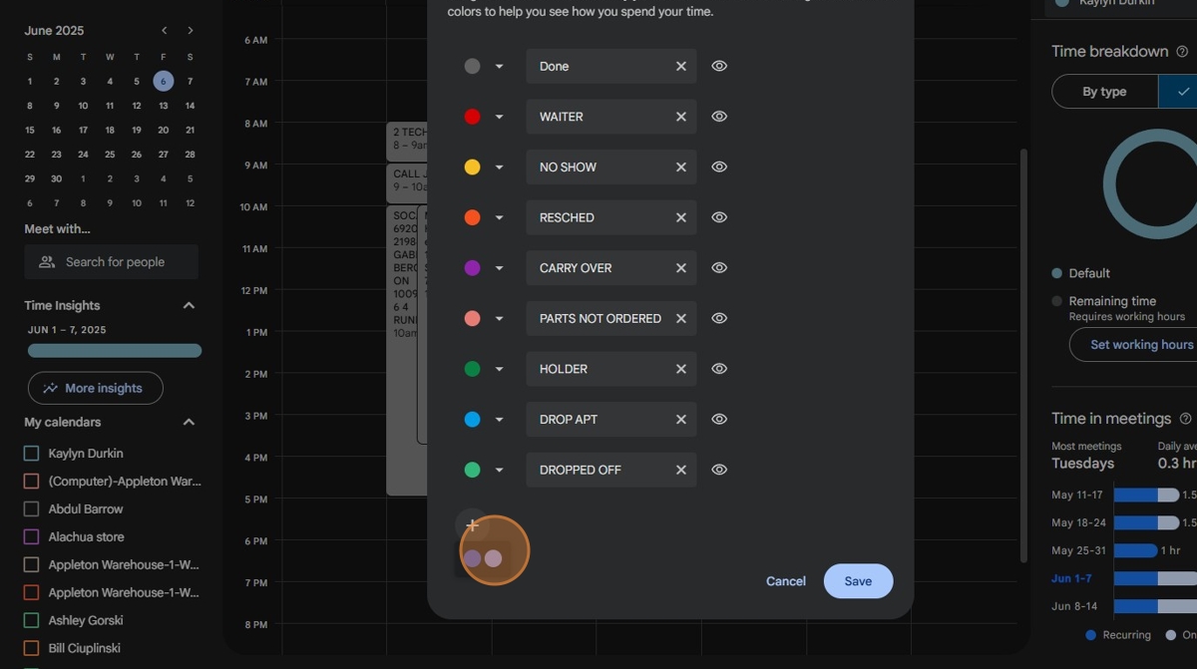Delete the NO SHOW label via X icon
This screenshot has height=669, width=1197.
click(681, 167)
